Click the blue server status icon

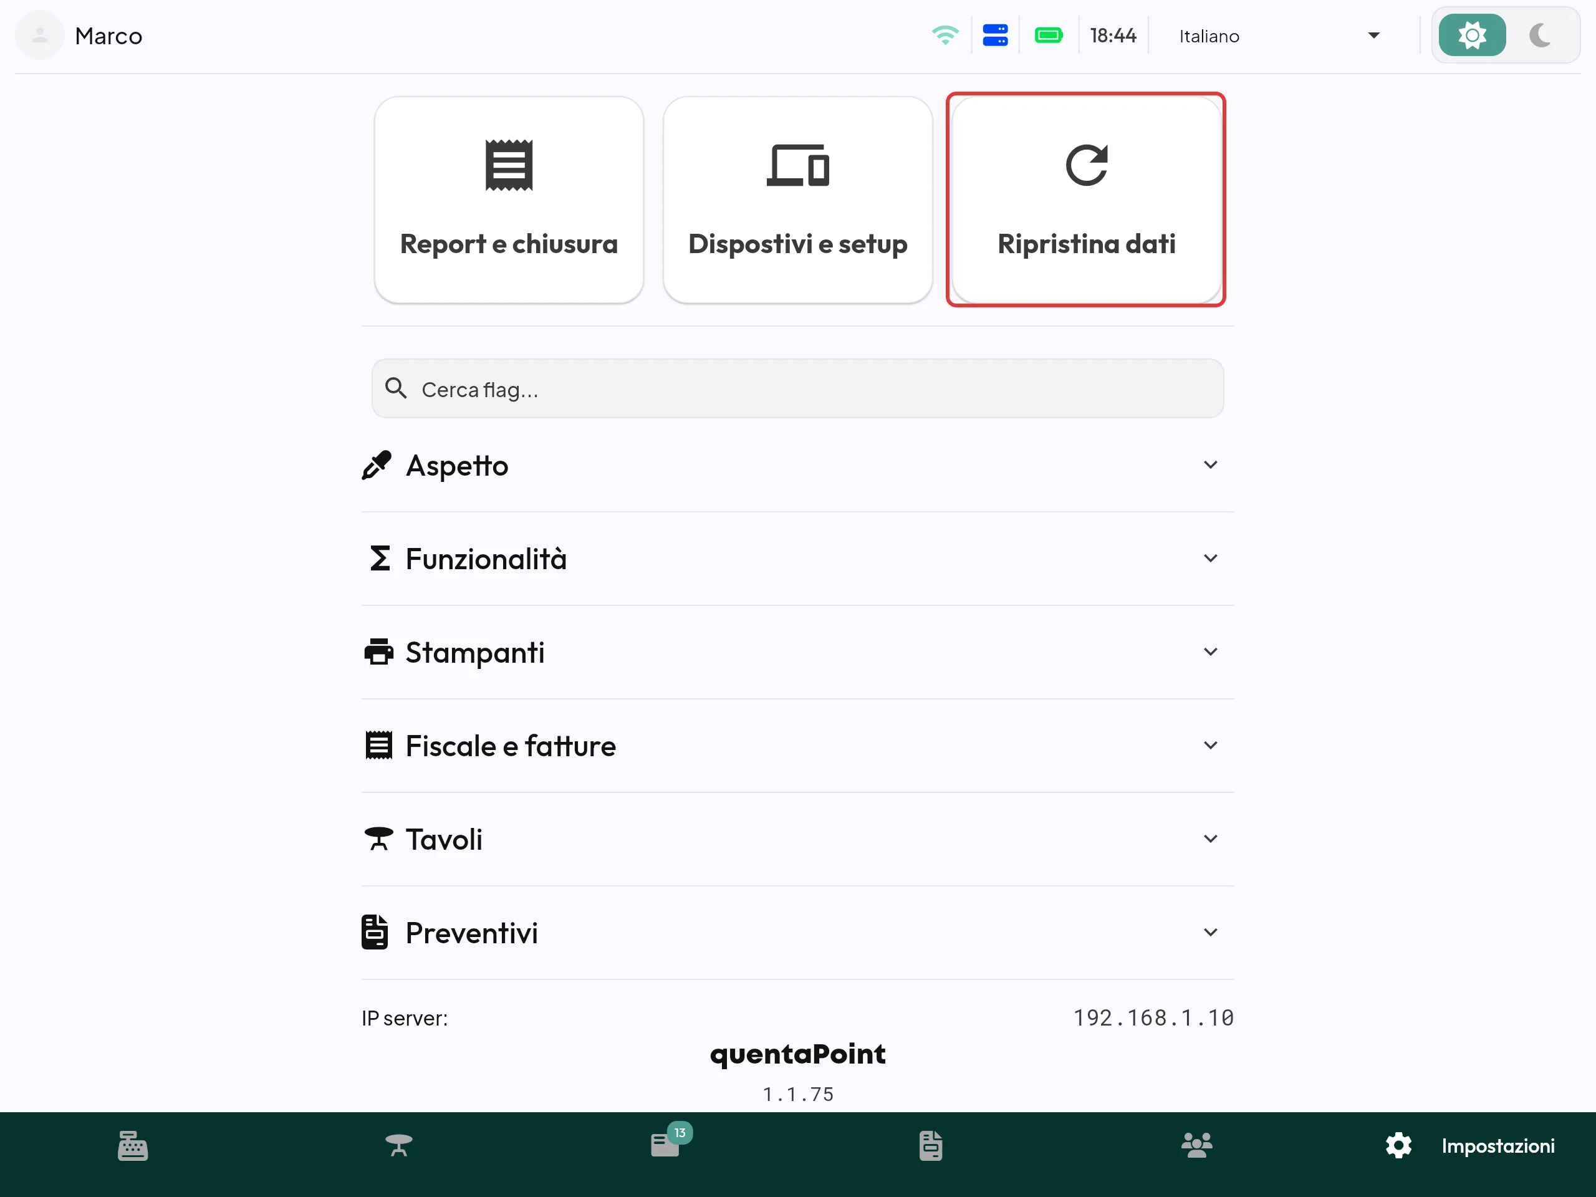pos(995,36)
